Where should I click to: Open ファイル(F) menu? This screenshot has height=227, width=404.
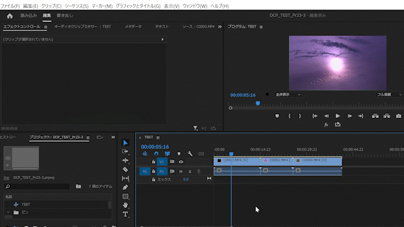(10, 6)
